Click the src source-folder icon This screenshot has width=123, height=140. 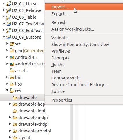click(12, 44)
